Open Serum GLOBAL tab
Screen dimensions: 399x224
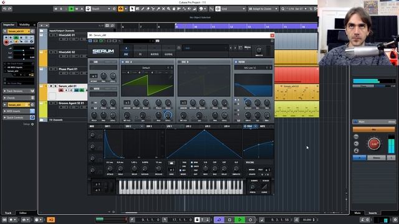pos(168,51)
